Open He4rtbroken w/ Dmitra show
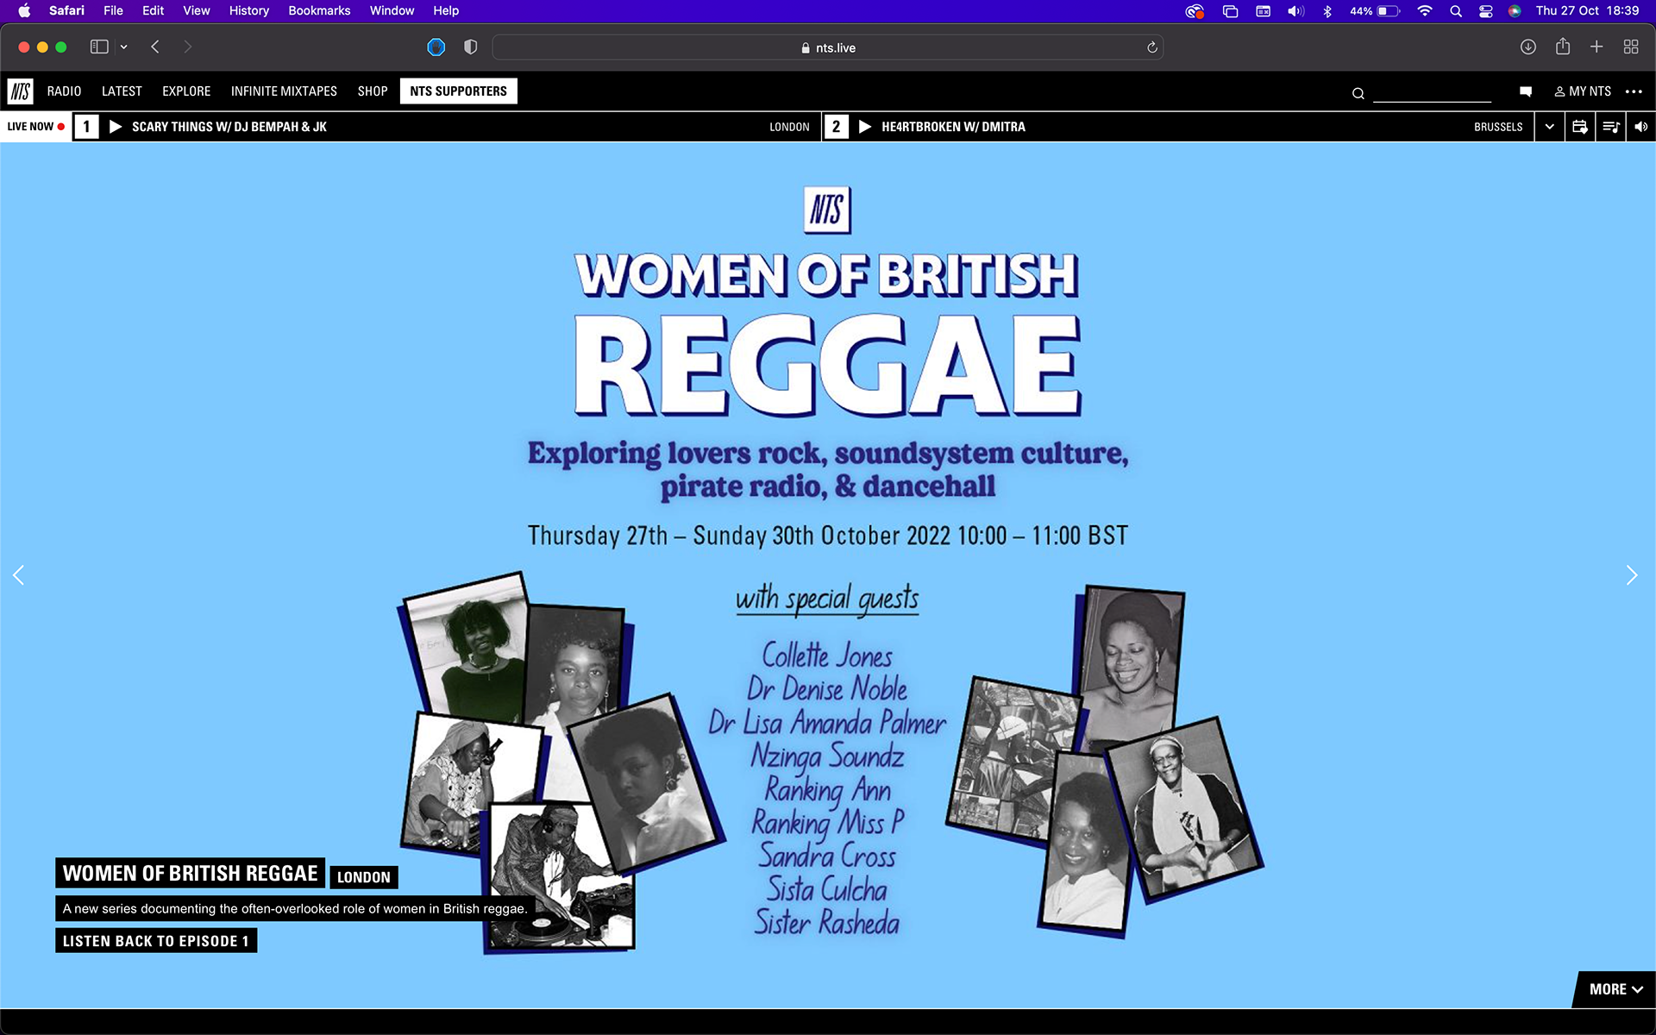Screen dimensions: 1656x1035 coord(953,127)
